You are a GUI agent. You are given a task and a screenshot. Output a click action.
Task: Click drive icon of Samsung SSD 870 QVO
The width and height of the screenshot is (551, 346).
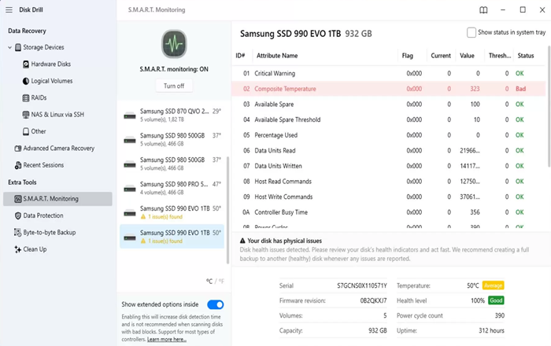(130, 116)
